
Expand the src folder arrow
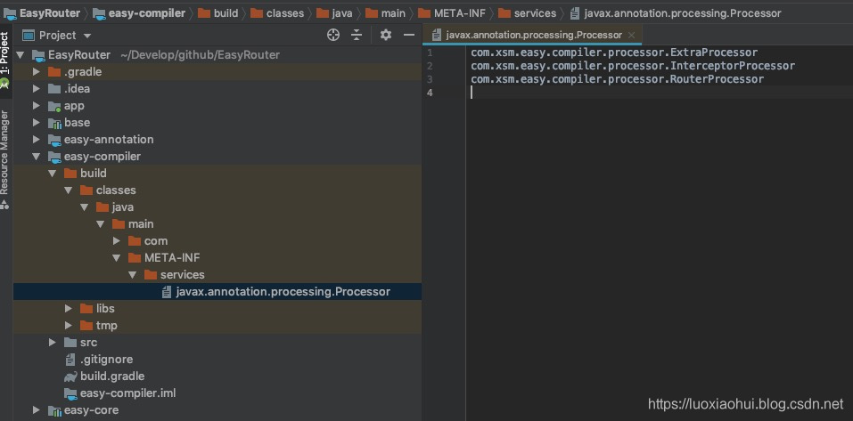(x=53, y=343)
